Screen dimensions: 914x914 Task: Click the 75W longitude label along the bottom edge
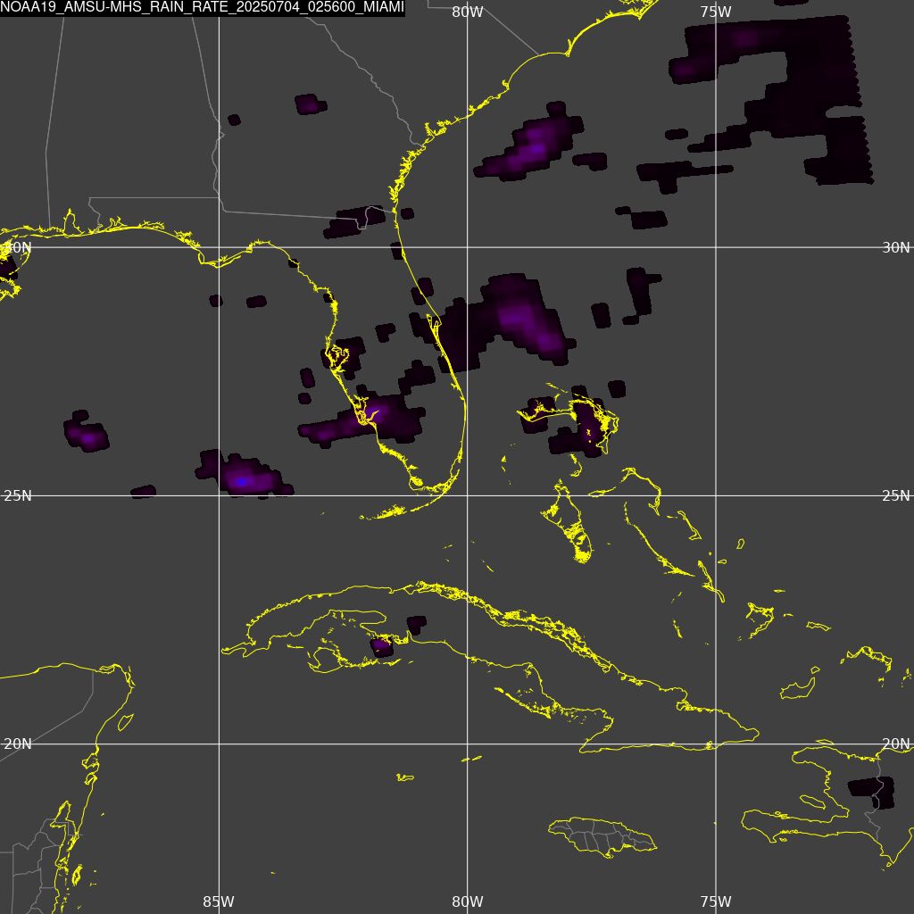716,902
